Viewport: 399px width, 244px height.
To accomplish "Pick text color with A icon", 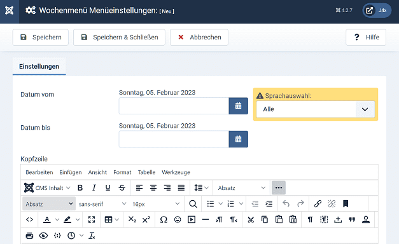I will pos(47,220).
